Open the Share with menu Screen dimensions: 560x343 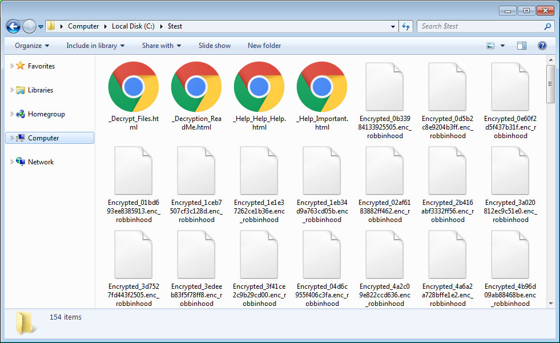coord(160,45)
